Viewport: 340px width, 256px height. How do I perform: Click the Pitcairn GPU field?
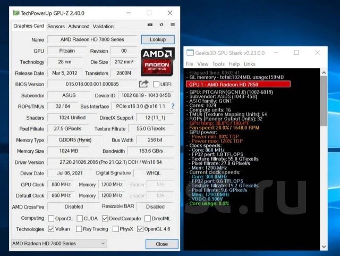pos(67,51)
